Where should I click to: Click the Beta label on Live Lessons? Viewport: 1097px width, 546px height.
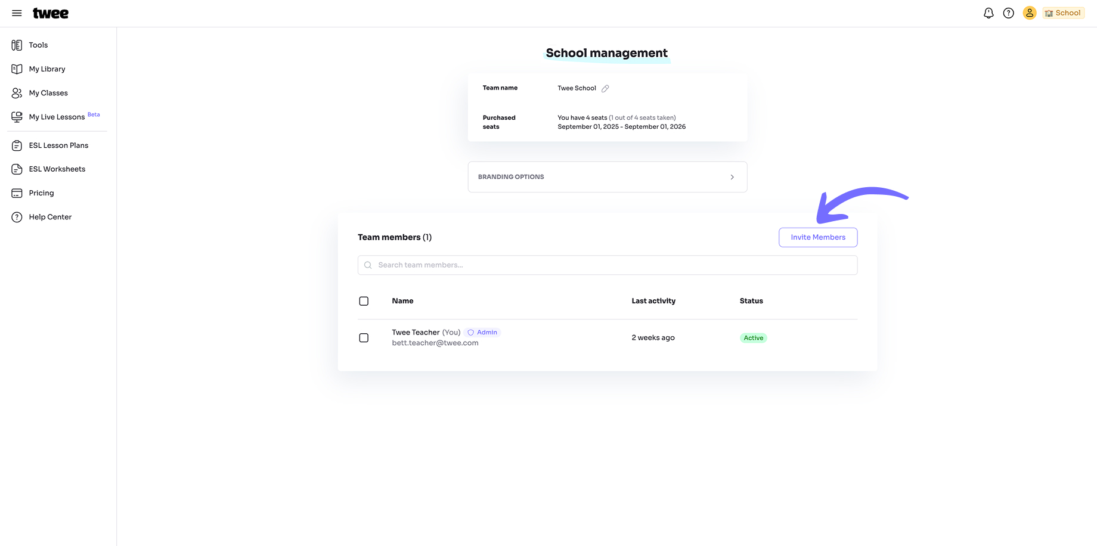[94, 114]
